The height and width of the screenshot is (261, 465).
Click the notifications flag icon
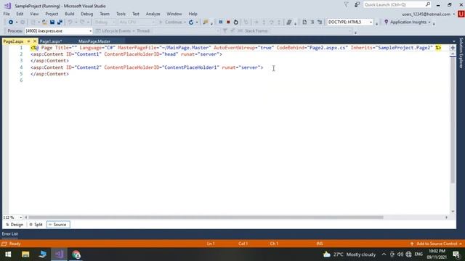click(346, 5)
